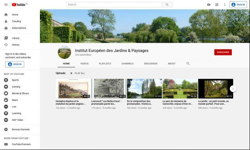Screen dimensions: 250x150
Task: Click the subscribers count text
Action: click(x=83, y=55)
